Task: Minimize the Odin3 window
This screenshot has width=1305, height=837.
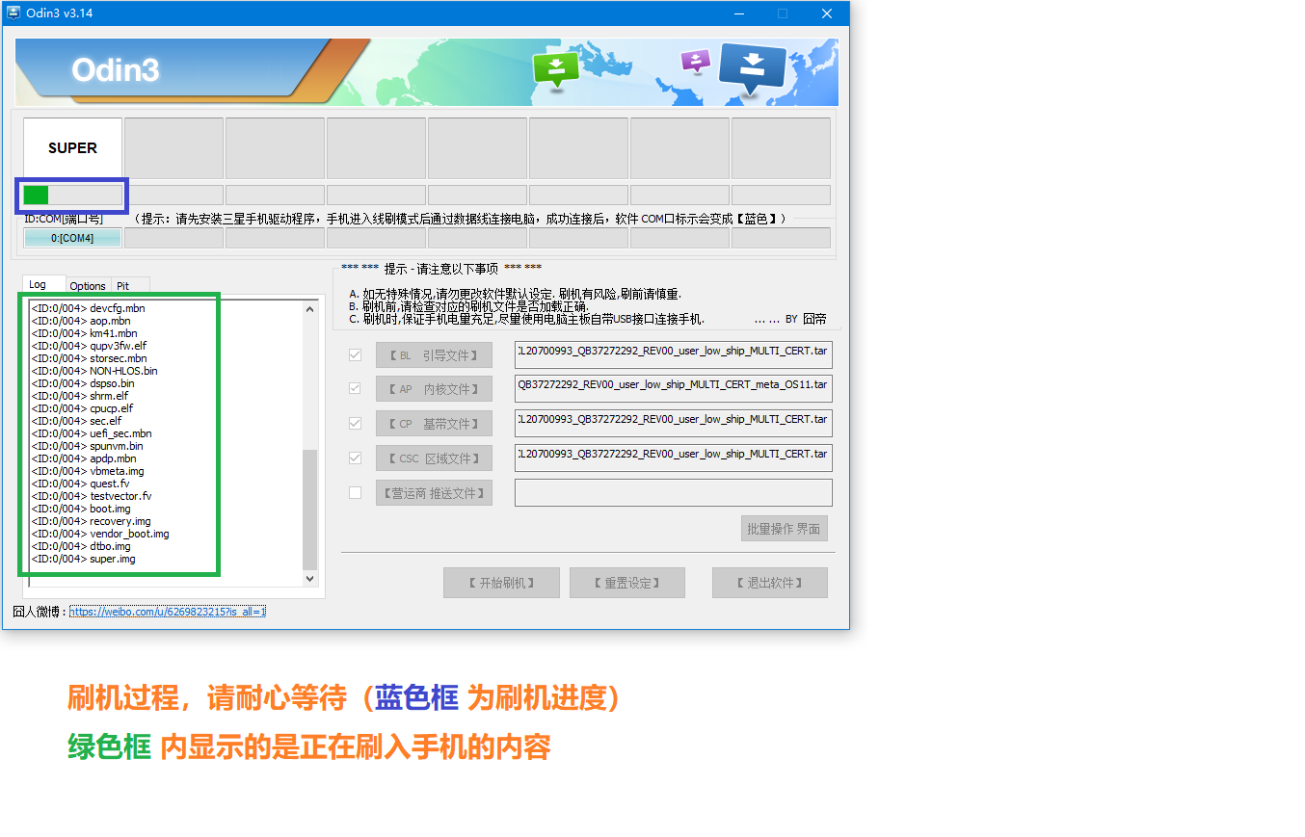Action: [738, 13]
